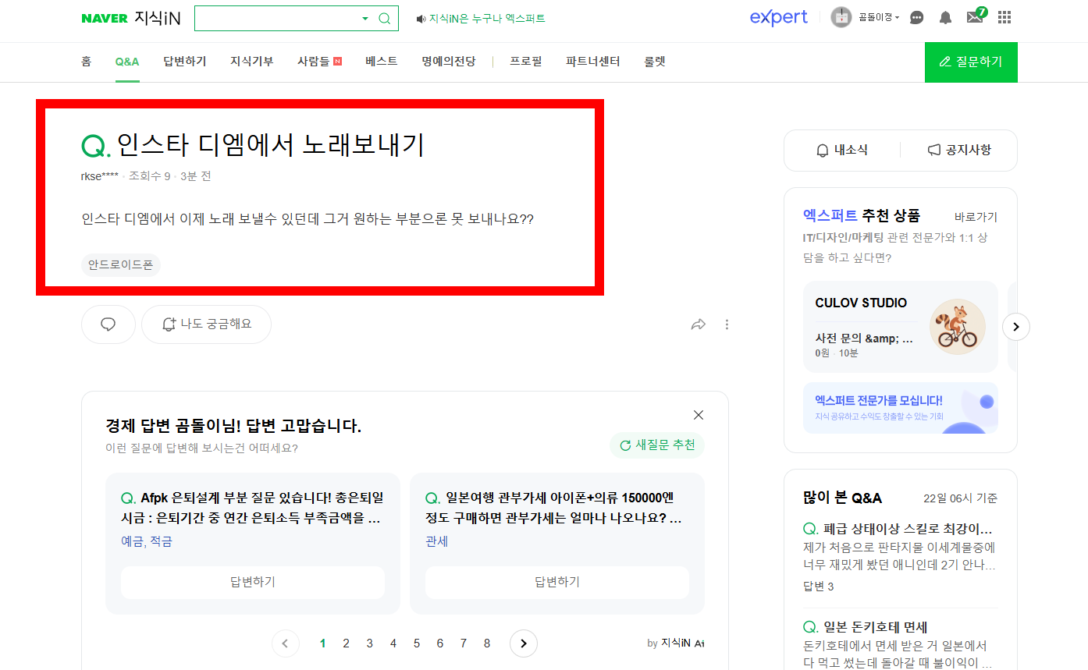1088x670 pixels.
Task: Open '페급 상태이상 스킬로 최강이' popular question
Action: coord(898,529)
